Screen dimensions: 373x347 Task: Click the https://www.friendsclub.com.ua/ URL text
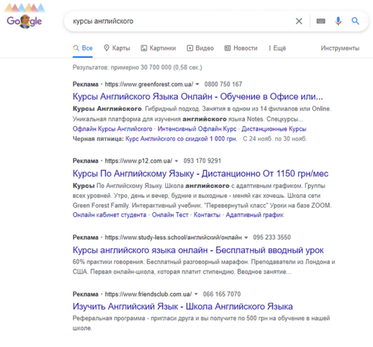pyautogui.click(x=148, y=294)
